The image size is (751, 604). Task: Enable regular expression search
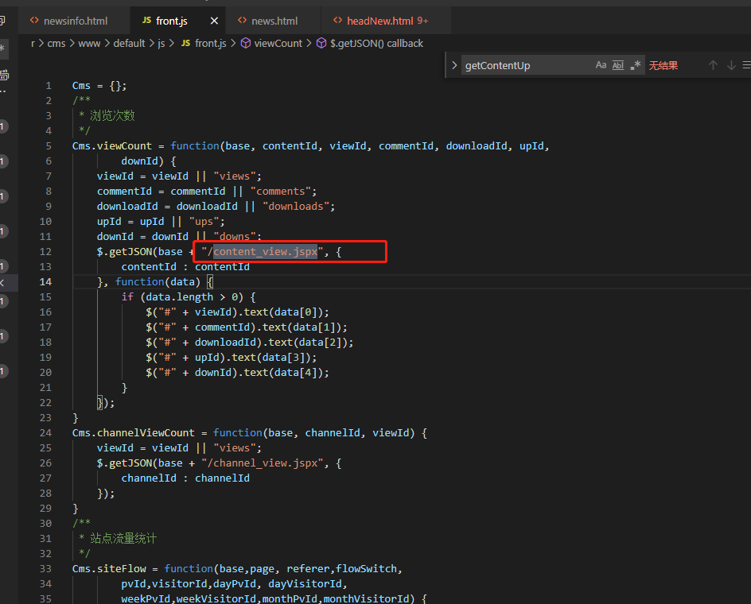[636, 65]
